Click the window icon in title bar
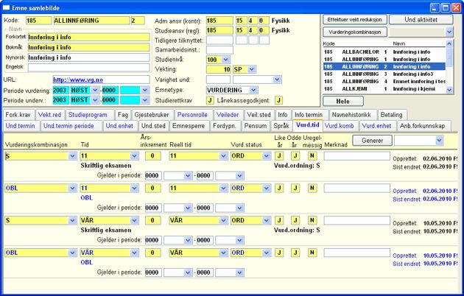Image resolution: width=464 pixels, height=296 pixels. [6, 7]
